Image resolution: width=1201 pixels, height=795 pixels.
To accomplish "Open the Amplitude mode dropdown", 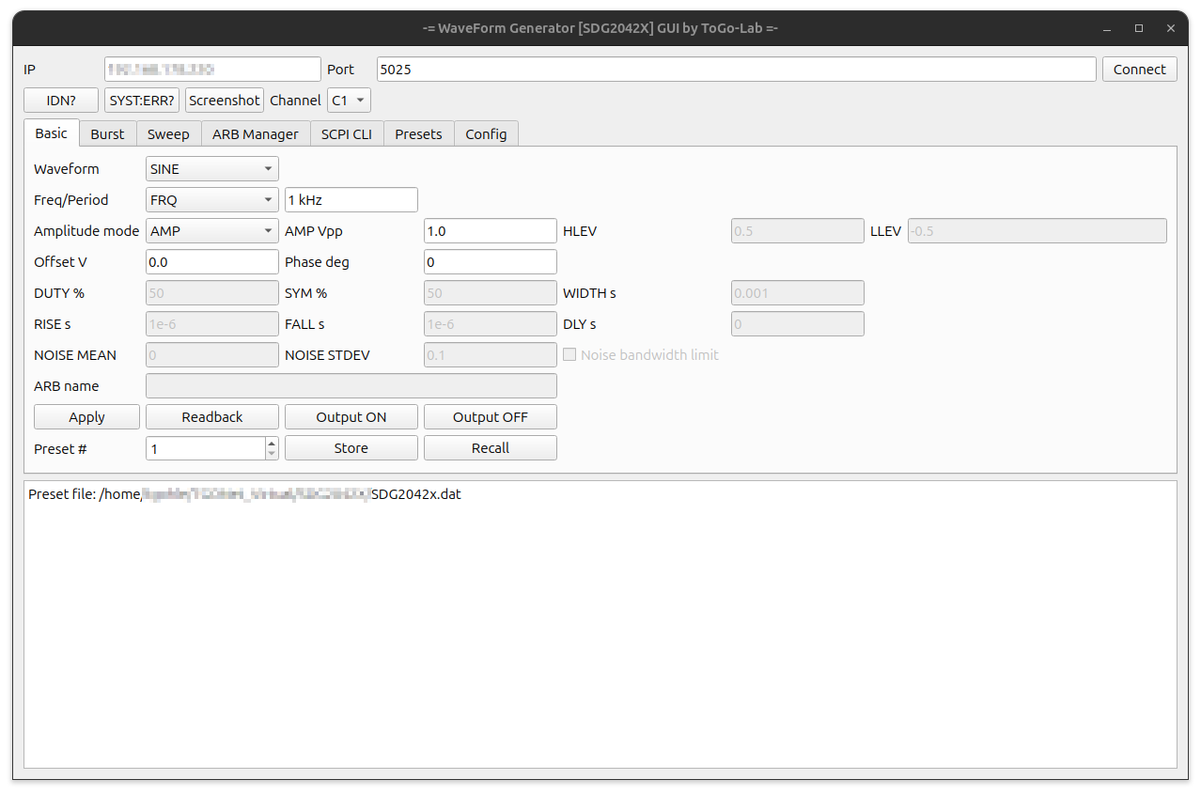I will (x=212, y=231).
